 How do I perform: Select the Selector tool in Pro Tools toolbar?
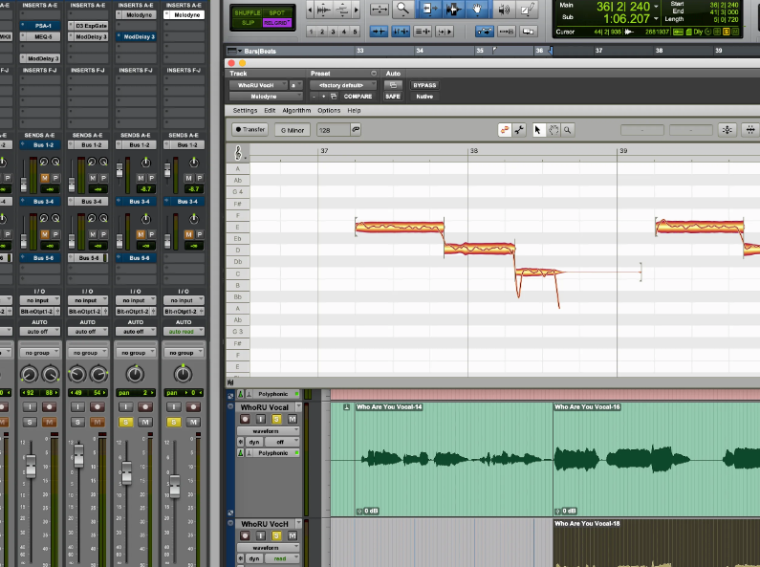coord(453,10)
